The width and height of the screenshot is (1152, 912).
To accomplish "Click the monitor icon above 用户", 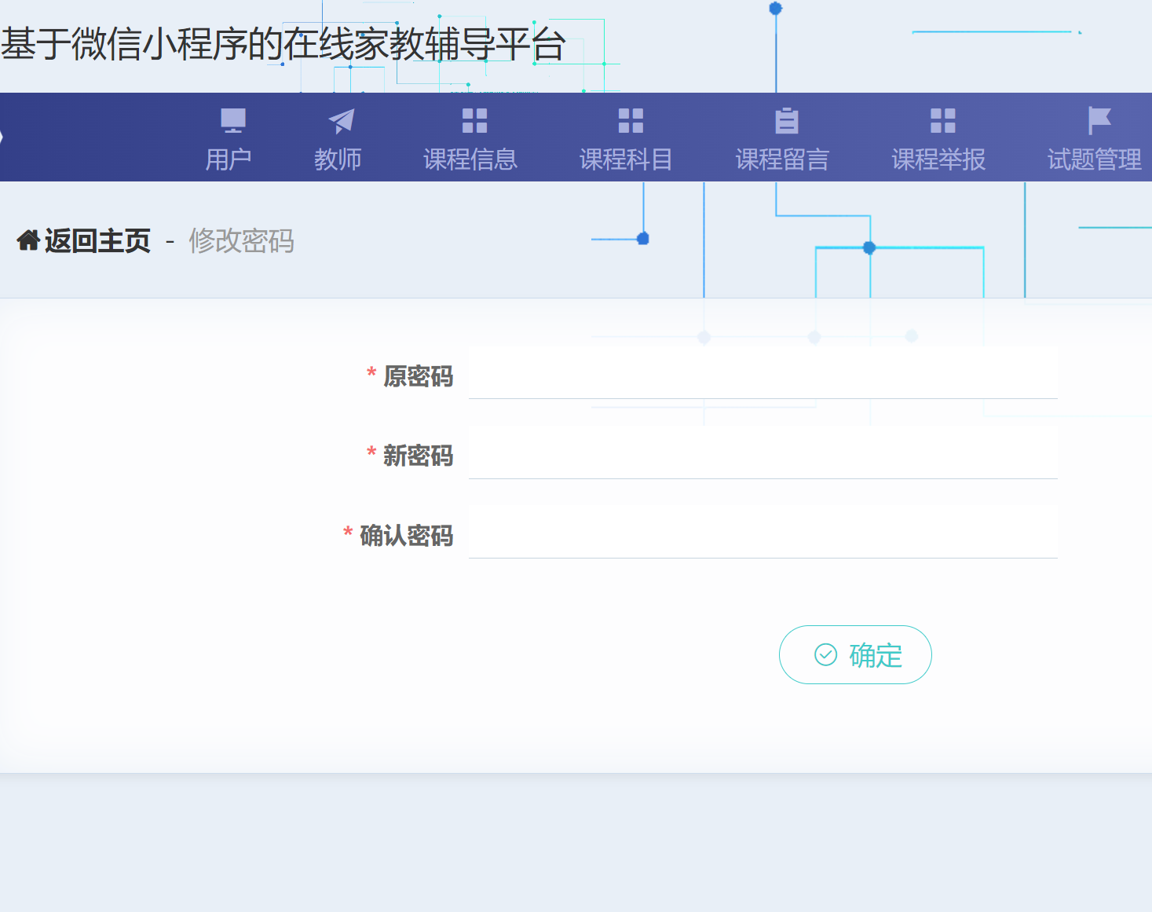I will [233, 121].
